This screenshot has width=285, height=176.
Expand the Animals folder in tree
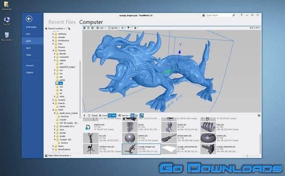pyautogui.click(x=54, y=37)
